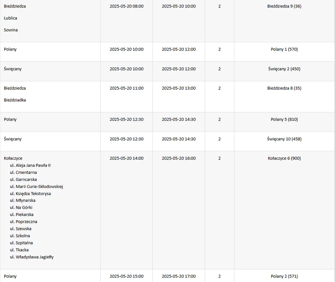
Task: Click the Bieżdziedza 9 (36) cell
Action: click(284, 6)
